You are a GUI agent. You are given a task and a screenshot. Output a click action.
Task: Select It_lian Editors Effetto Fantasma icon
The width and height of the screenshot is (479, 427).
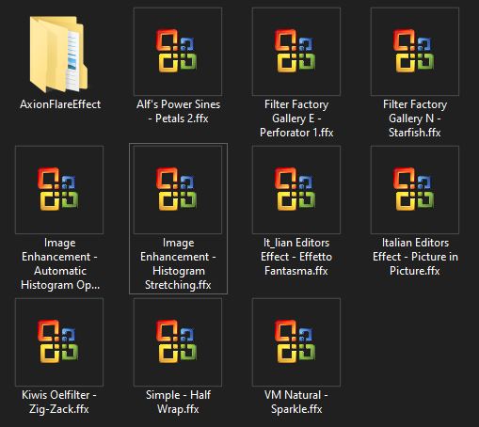click(x=296, y=190)
